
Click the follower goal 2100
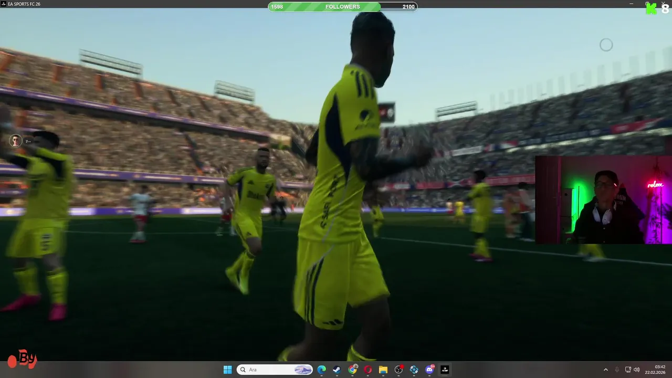408,7
